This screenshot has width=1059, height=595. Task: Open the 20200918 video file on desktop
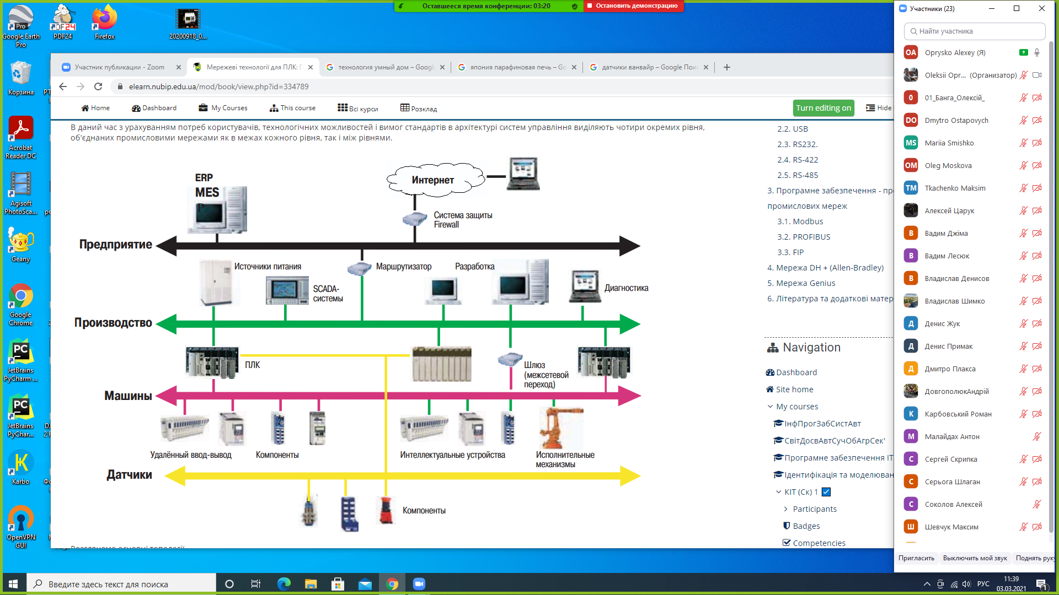point(188,23)
